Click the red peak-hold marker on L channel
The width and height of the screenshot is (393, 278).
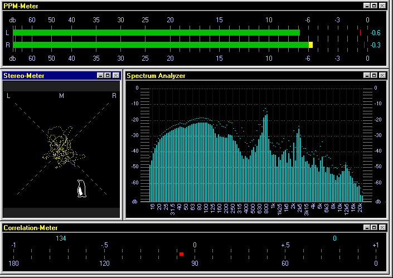[360, 33]
